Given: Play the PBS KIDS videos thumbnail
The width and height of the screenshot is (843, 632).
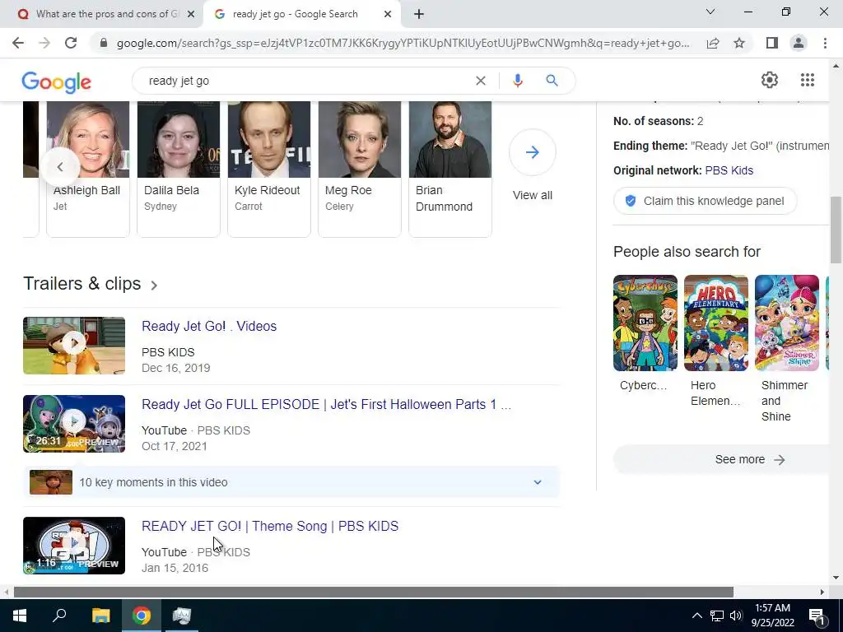Looking at the screenshot, I should coord(74,346).
